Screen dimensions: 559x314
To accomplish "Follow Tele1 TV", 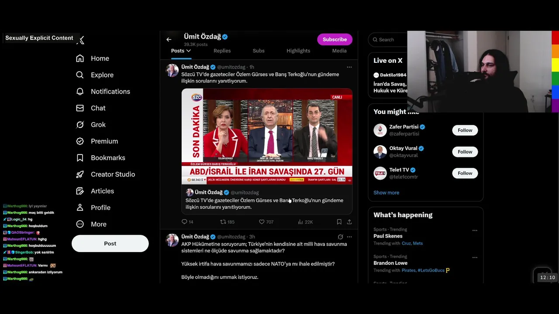I will point(465,173).
